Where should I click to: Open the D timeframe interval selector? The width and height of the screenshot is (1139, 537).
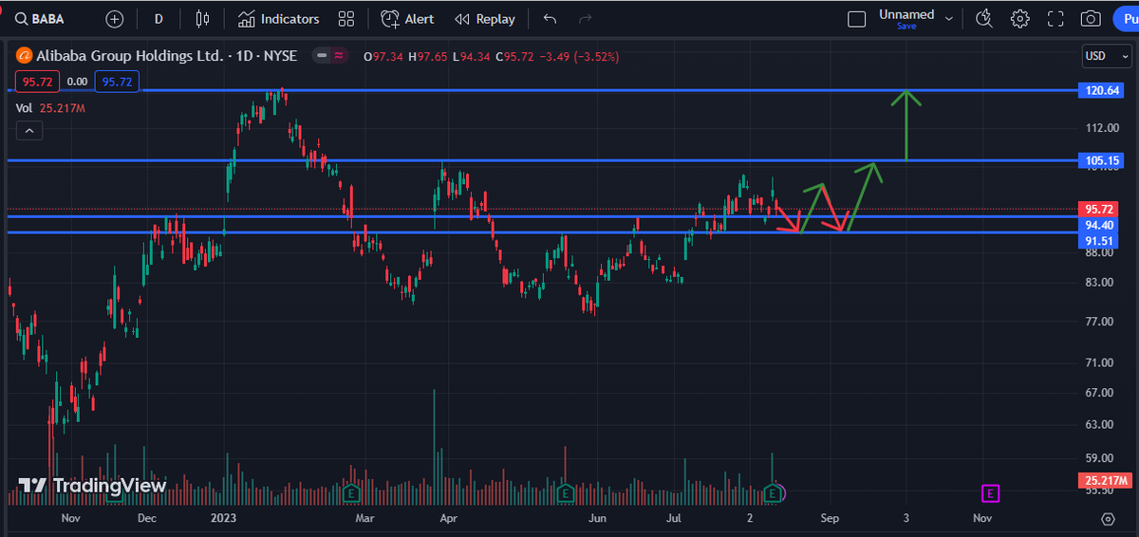(159, 19)
